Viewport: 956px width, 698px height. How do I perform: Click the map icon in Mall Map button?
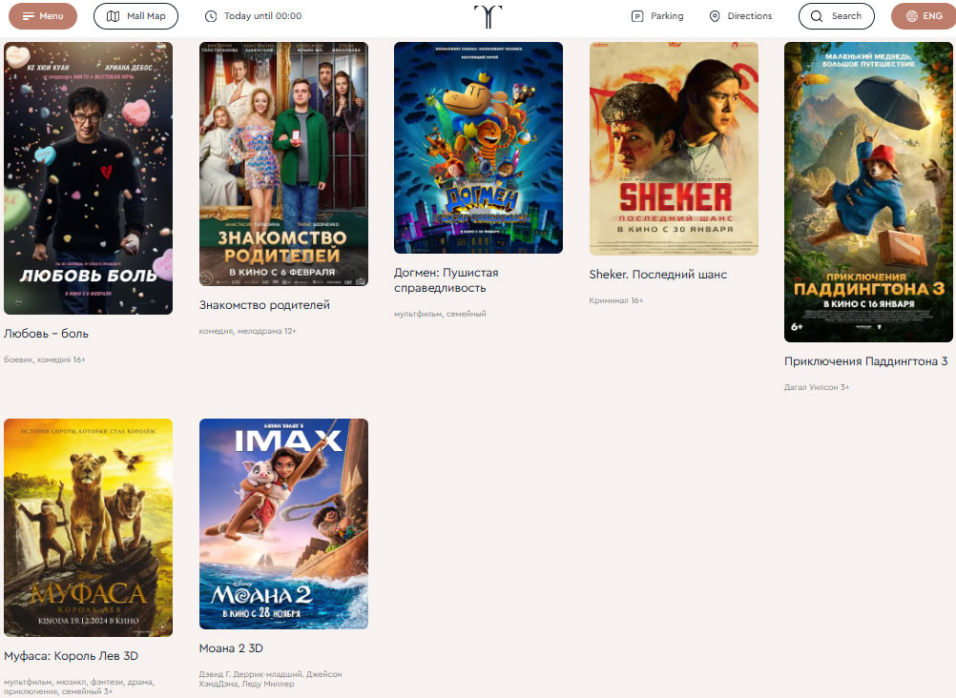click(x=113, y=16)
